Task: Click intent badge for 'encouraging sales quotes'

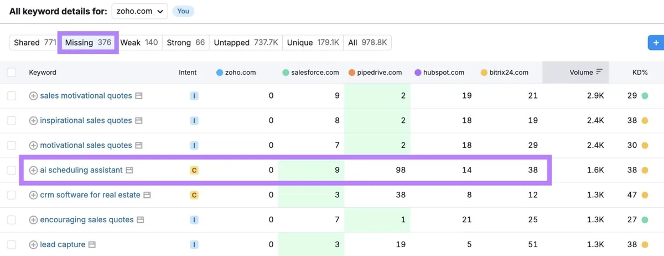Action: pyautogui.click(x=194, y=220)
